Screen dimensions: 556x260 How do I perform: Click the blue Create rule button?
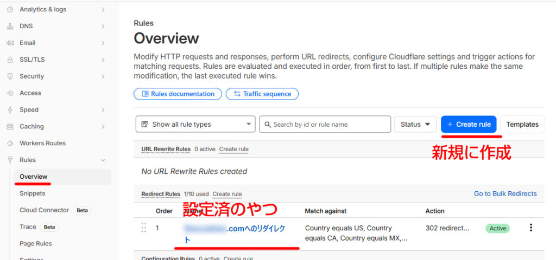pyautogui.click(x=469, y=124)
